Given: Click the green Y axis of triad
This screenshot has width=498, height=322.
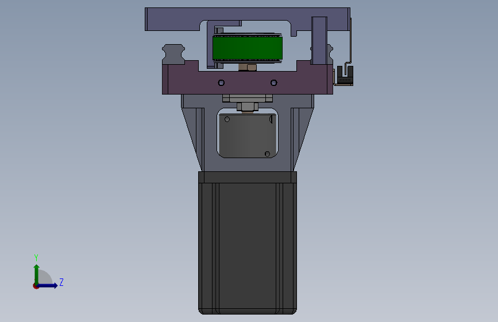Looking at the screenshot, I should pyautogui.click(x=37, y=274).
